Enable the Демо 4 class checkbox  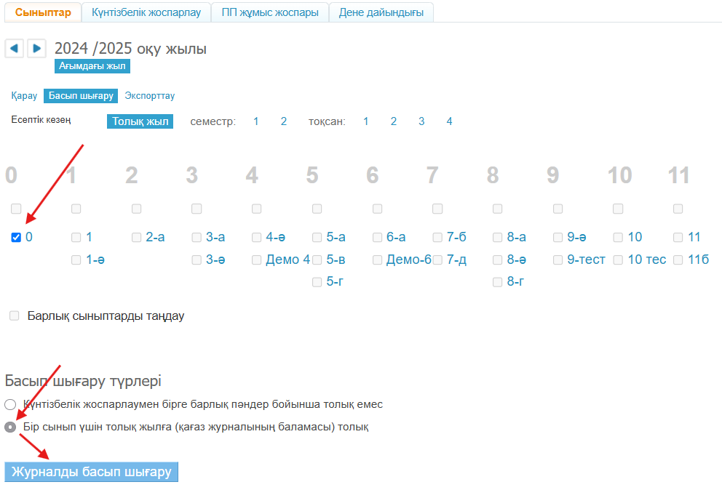coord(256,259)
